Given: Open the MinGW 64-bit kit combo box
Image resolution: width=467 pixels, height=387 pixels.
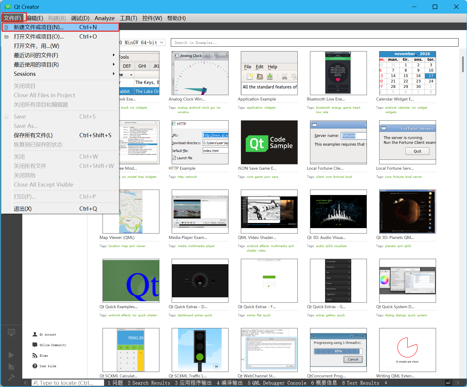Looking at the screenshot, I should coord(142,42).
